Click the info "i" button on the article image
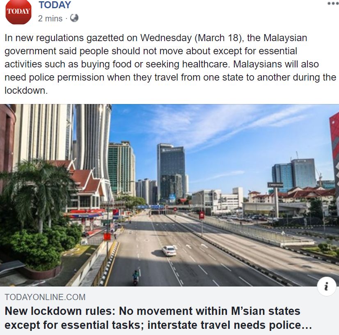Viewport: 339px width, 335px height. pyautogui.click(x=326, y=286)
